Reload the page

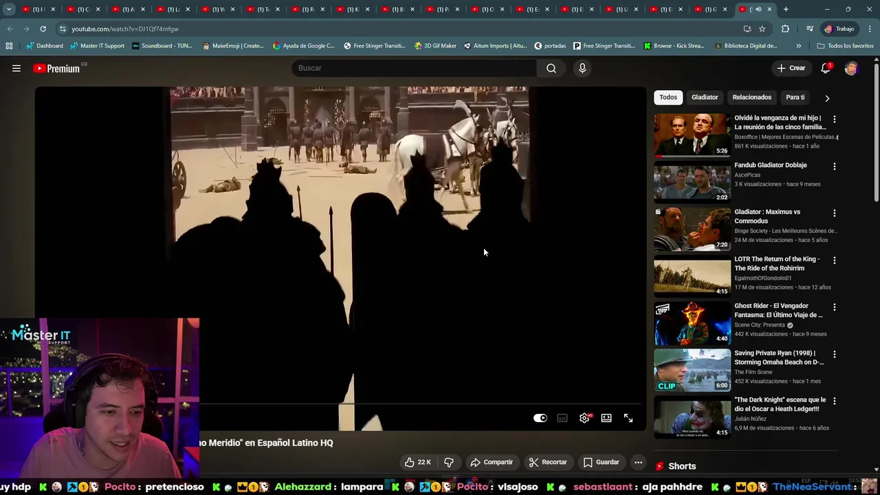tap(43, 29)
